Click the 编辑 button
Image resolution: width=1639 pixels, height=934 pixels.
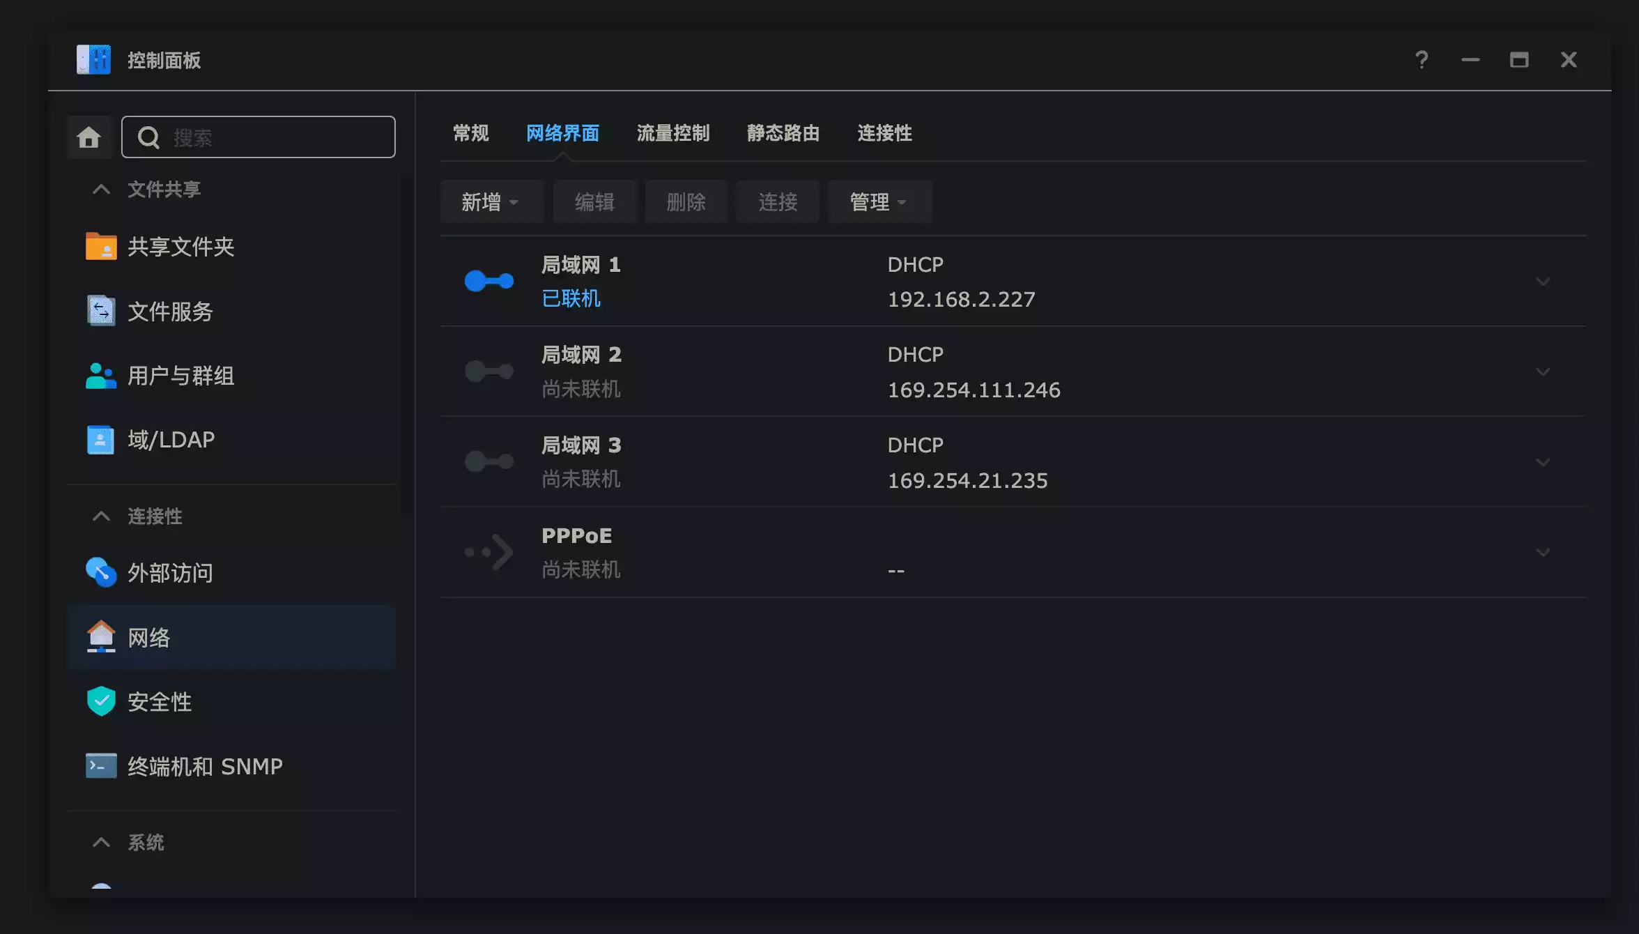coord(594,202)
